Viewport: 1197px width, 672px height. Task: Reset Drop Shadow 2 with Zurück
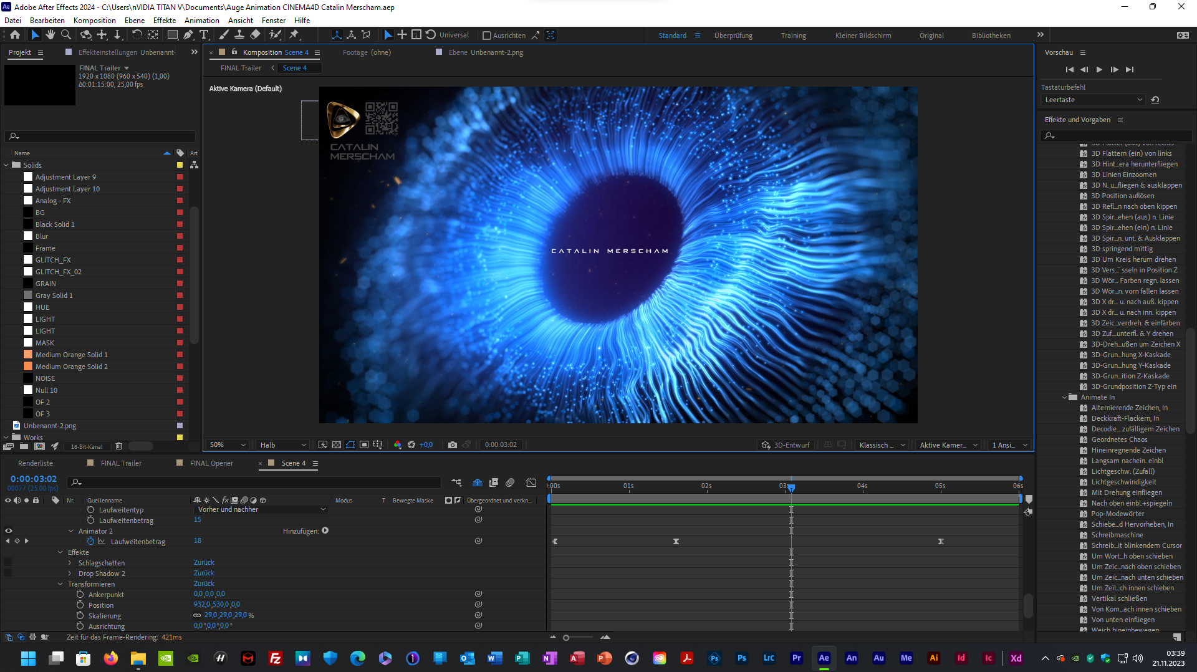pyautogui.click(x=204, y=574)
